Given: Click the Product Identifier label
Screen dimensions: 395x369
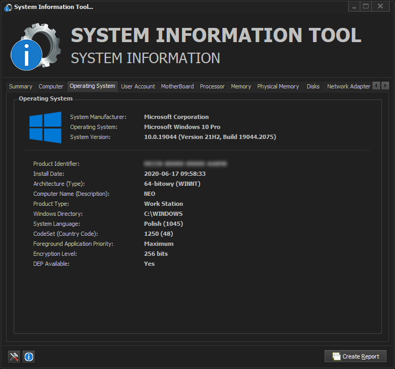Looking at the screenshot, I should point(56,164).
